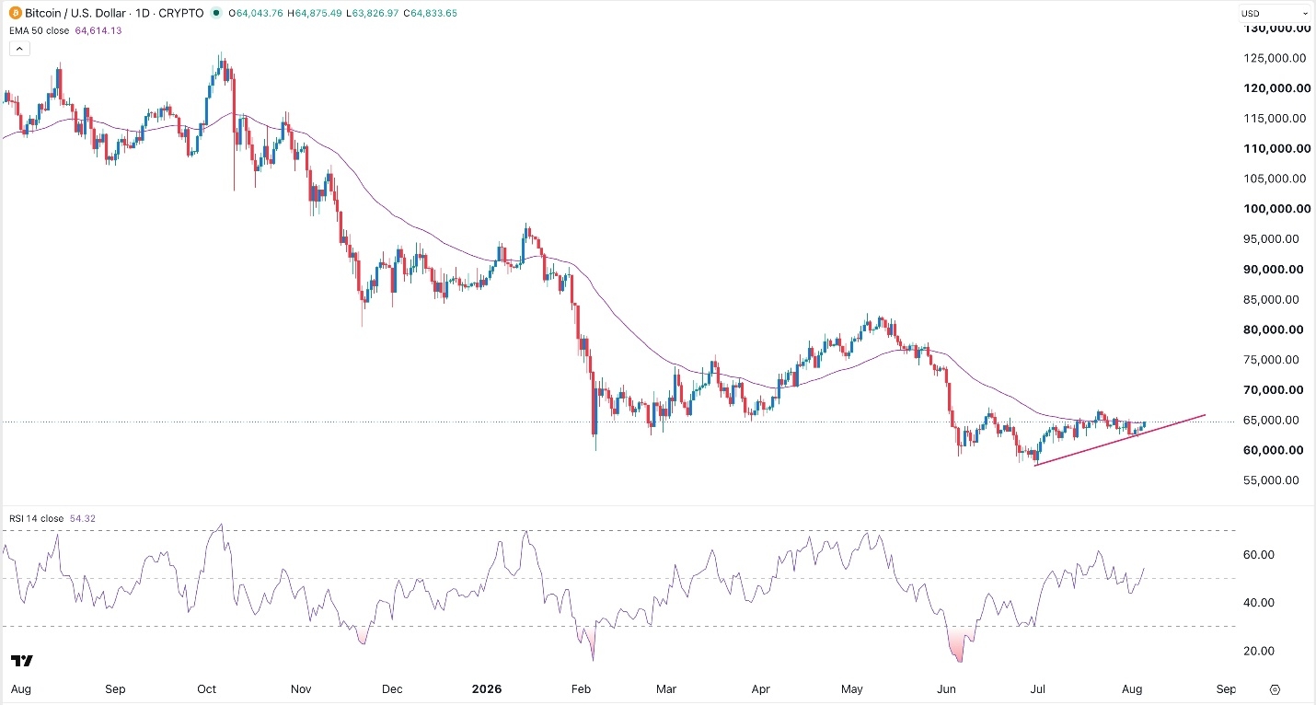
Task: Click the Jul label on the time axis
Action: point(1040,688)
